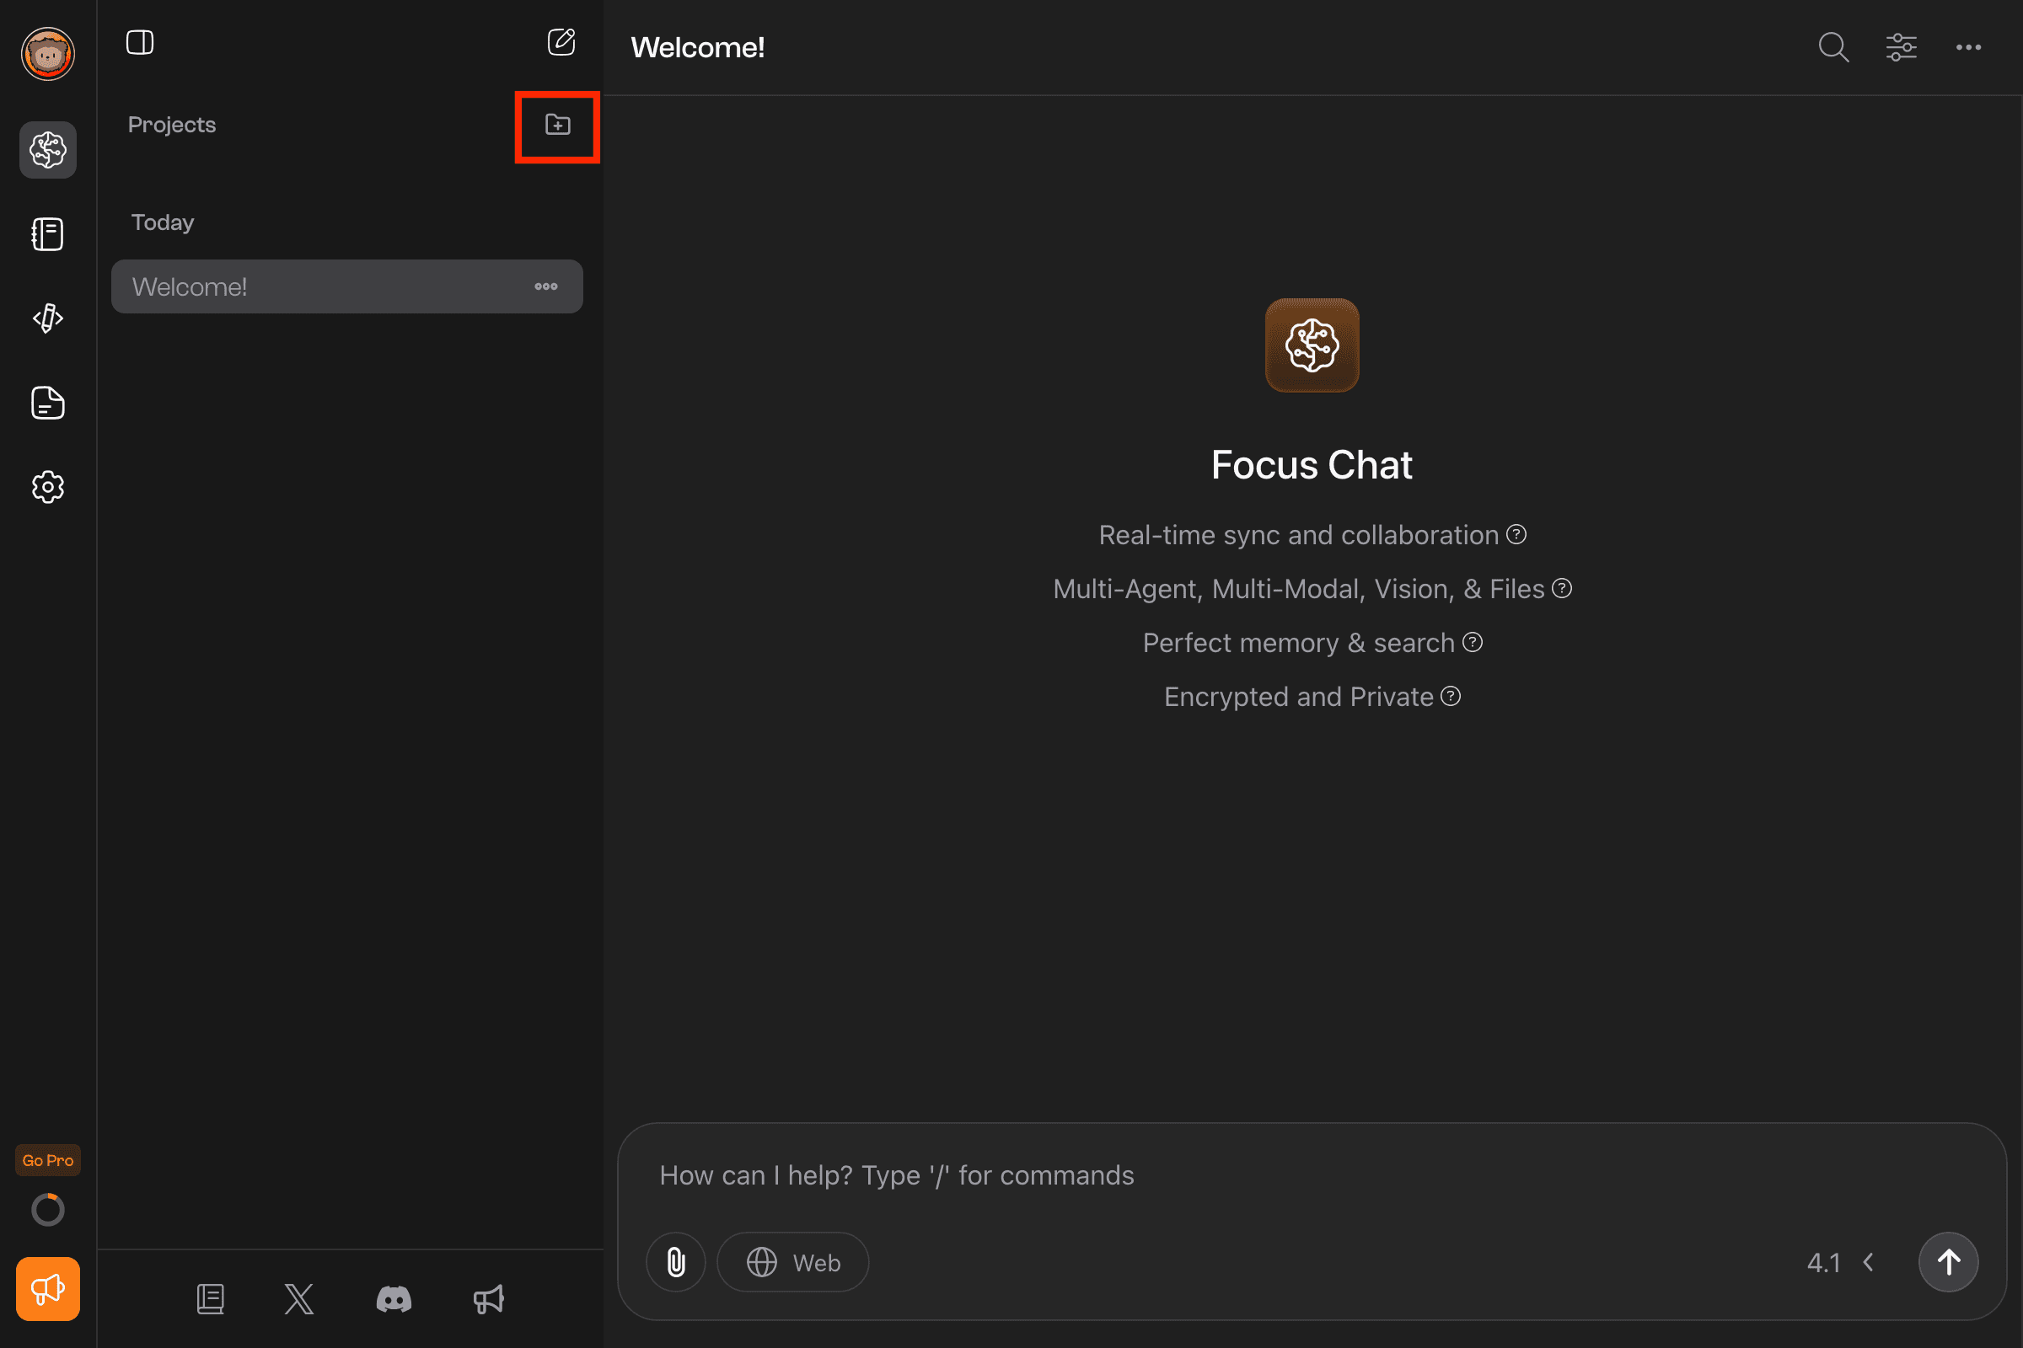This screenshot has height=1348, width=2023.
Task: Click the Focus Chat app logo tile
Action: [x=1312, y=345]
